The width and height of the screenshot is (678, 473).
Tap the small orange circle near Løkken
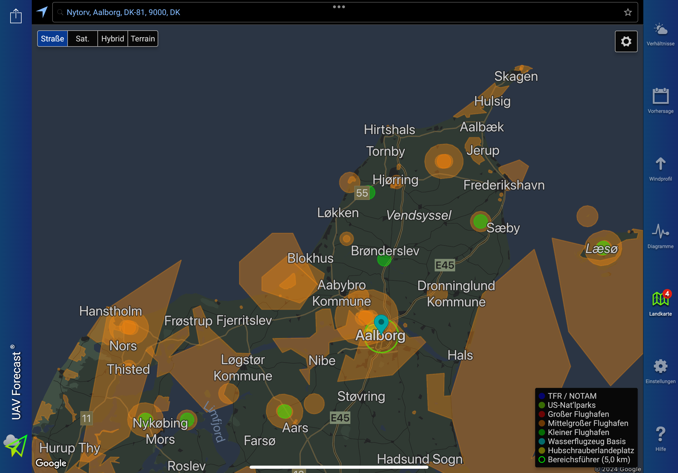pos(346,238)
